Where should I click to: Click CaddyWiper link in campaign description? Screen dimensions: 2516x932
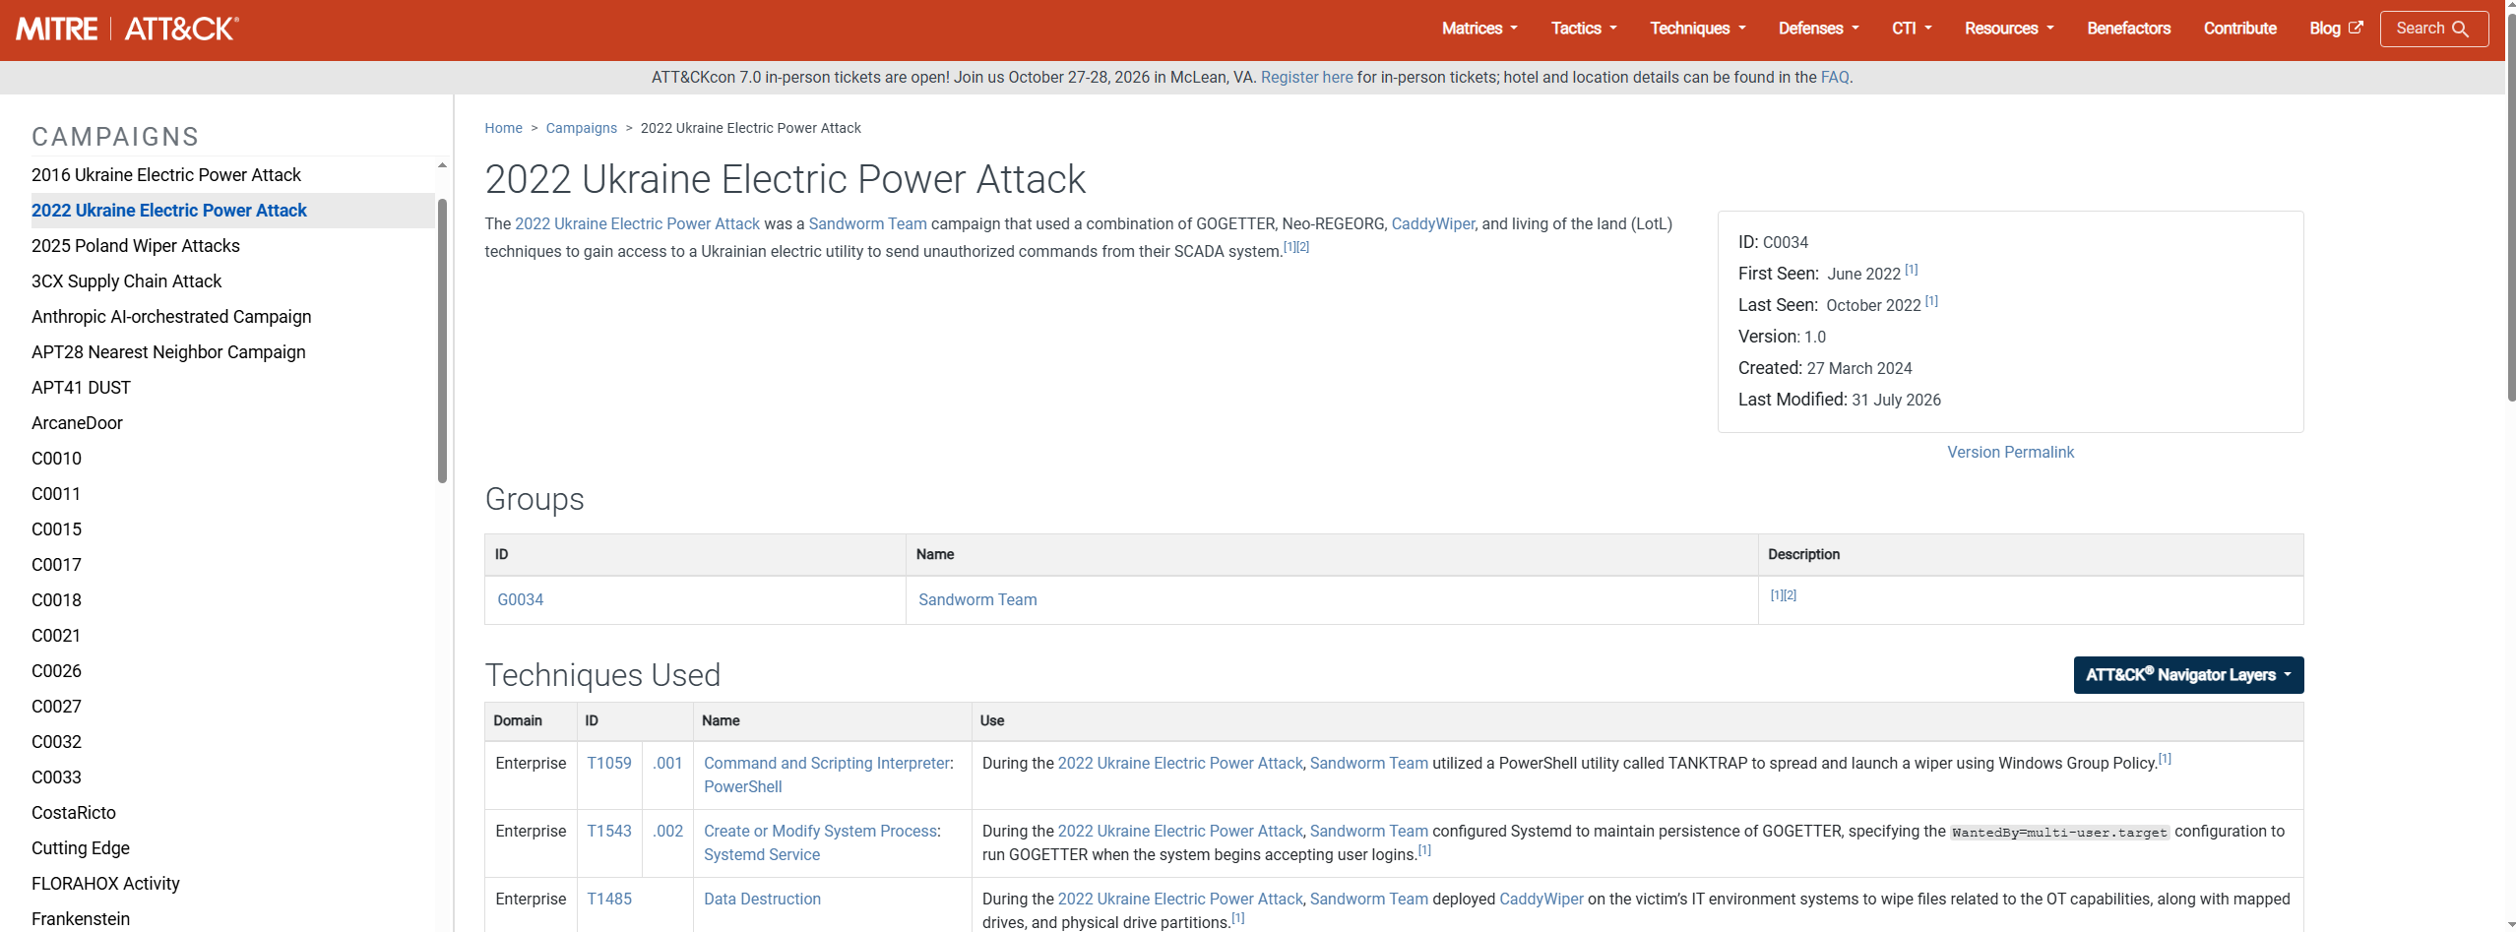coord(1432,224)
